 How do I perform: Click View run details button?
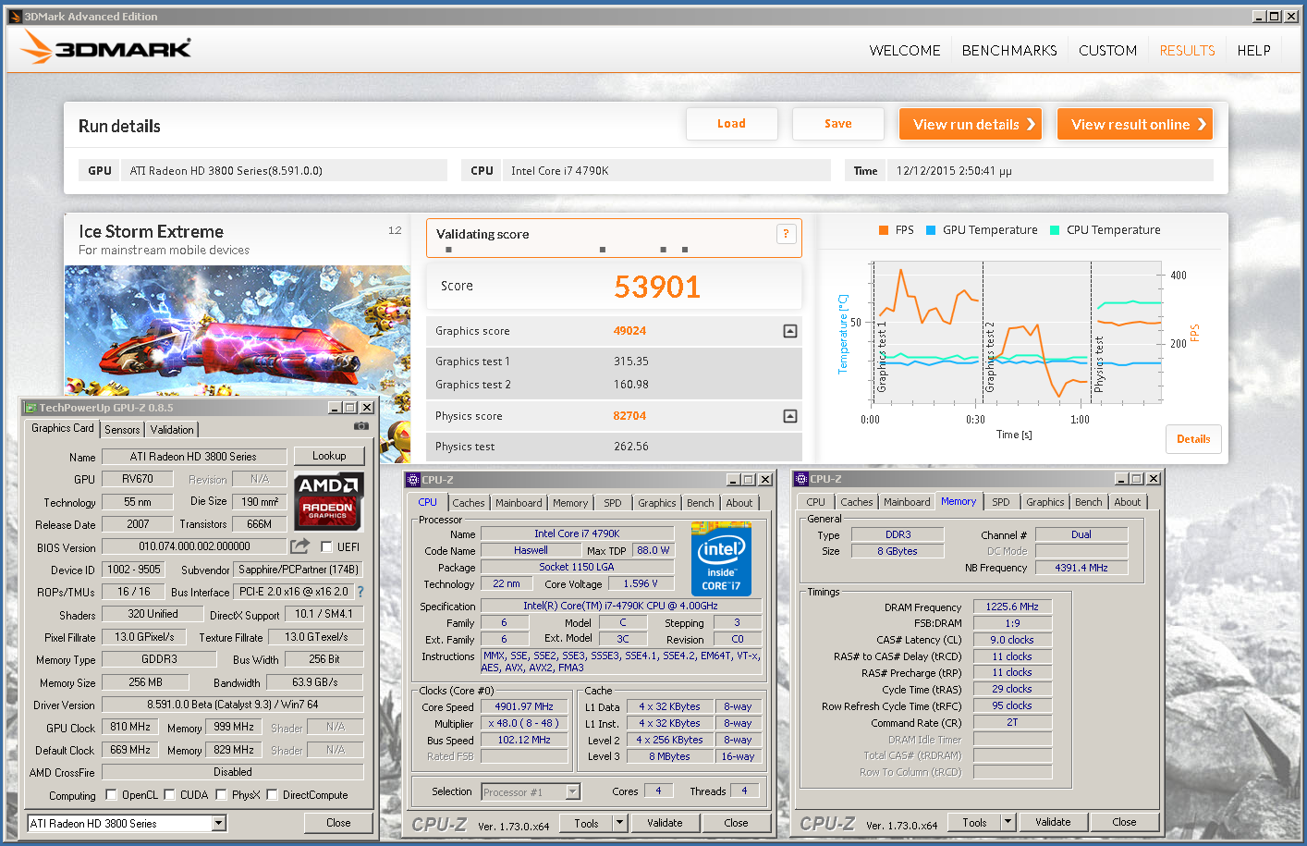click(971, 124)
